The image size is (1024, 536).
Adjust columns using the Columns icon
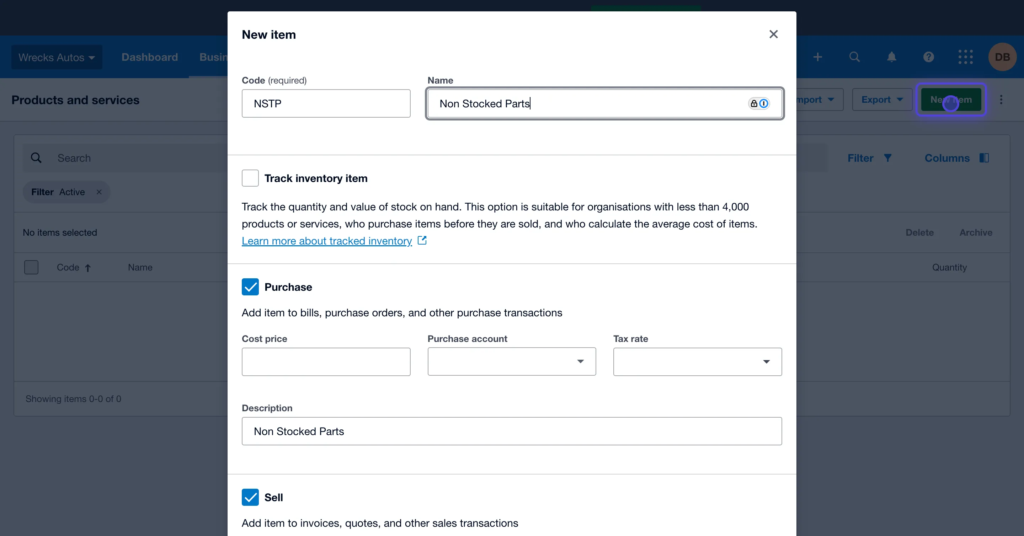click(x=985, y=158)
